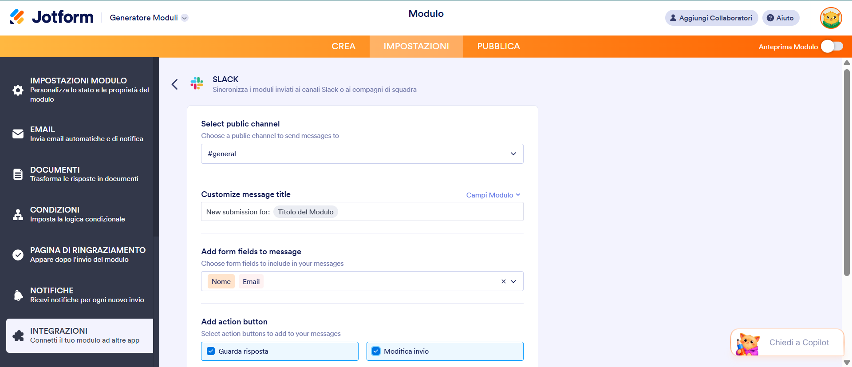Click the sidebar scrollbar thumb

(x=156, y=147)
